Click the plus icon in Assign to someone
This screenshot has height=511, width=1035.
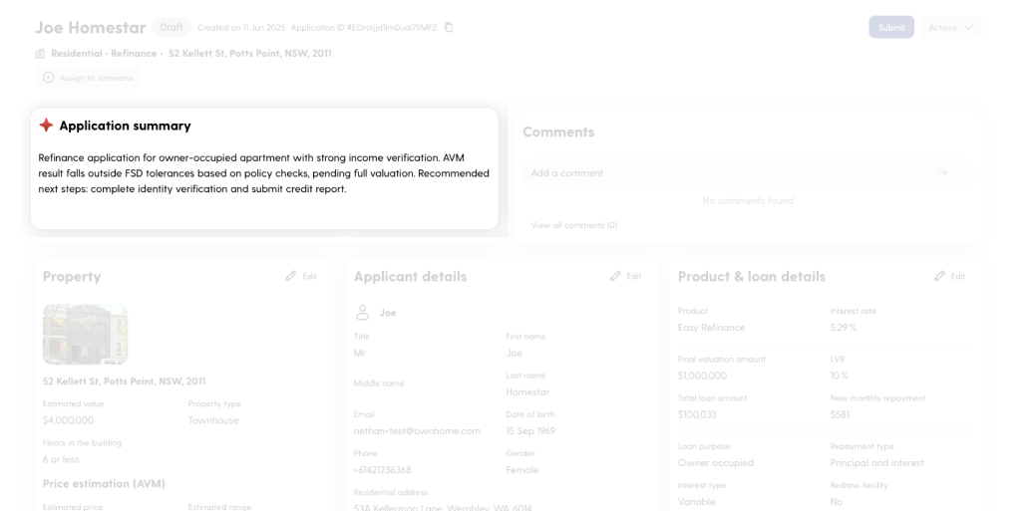48,78
